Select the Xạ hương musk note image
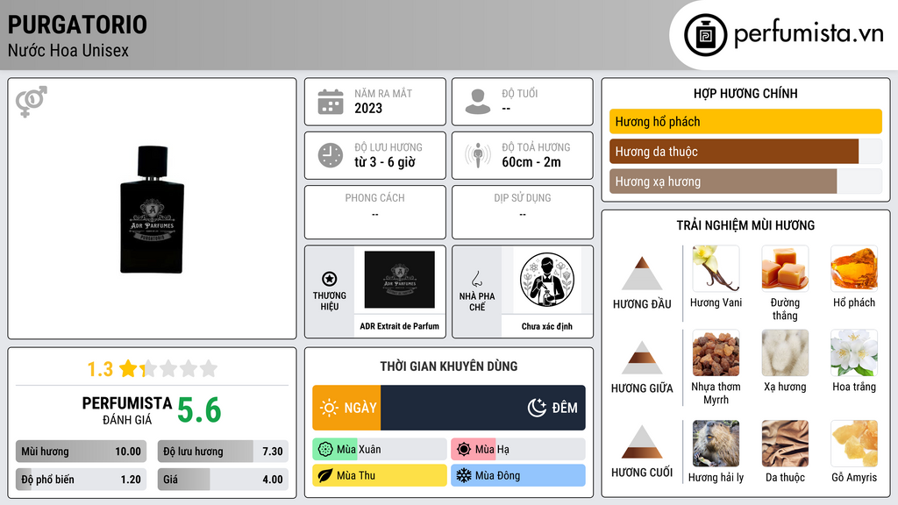The image size is (898, 505). click(785, 352)
